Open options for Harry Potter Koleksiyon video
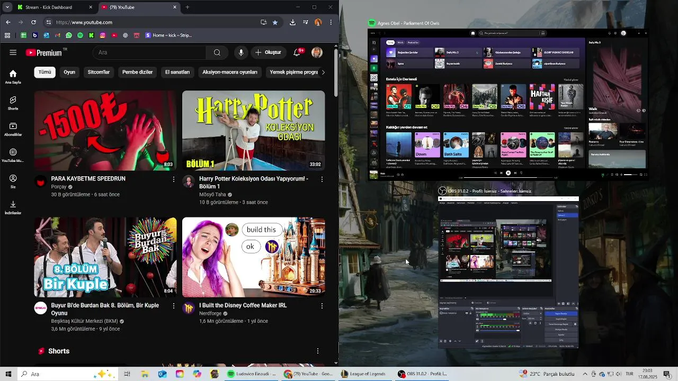Screen dimensions: 678x381 click(x=322, y=179)
